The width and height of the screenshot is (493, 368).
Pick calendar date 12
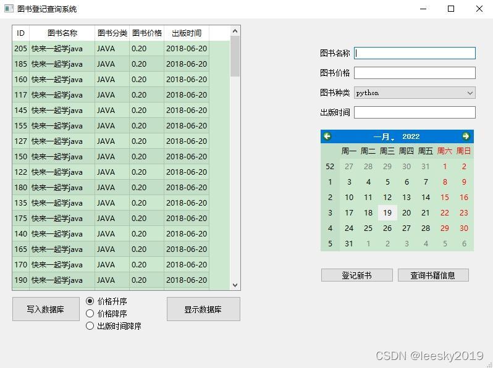click(x=387, y=198)
